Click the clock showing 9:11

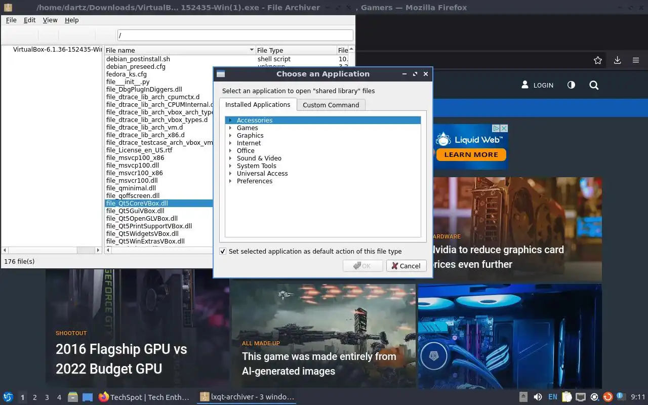[x=638, y=397]
